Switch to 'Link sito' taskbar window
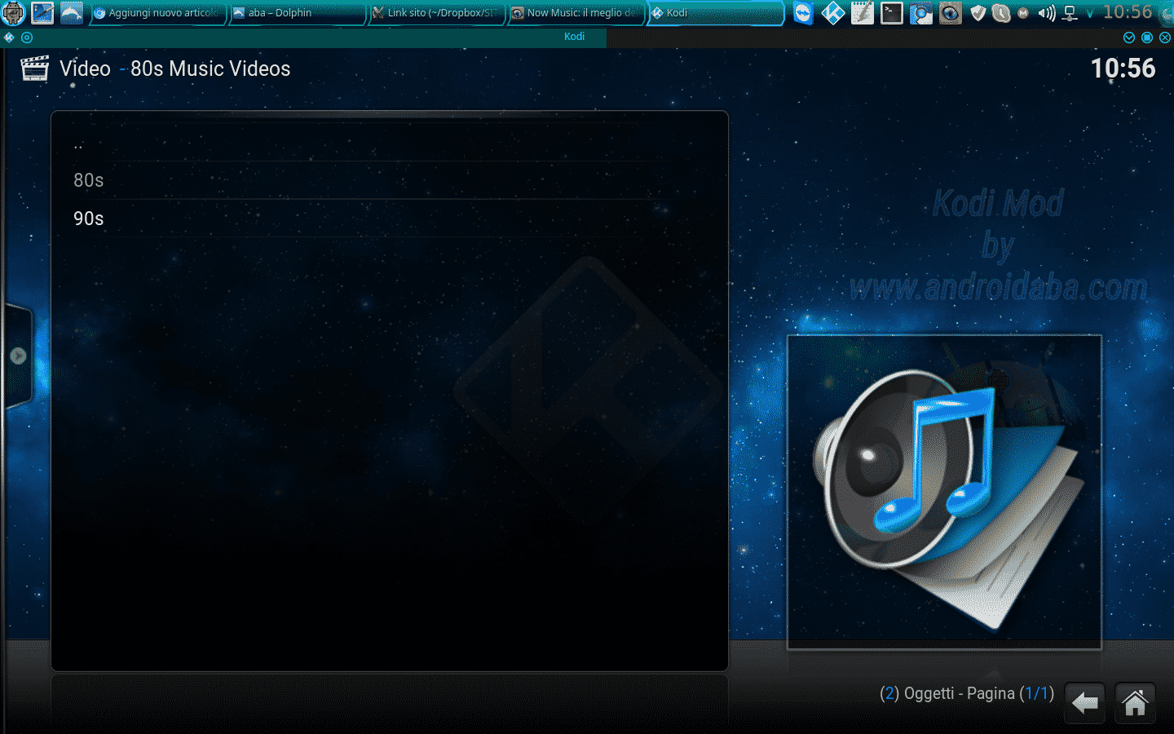The image size is (1174, 734). [x=436, y=13]
